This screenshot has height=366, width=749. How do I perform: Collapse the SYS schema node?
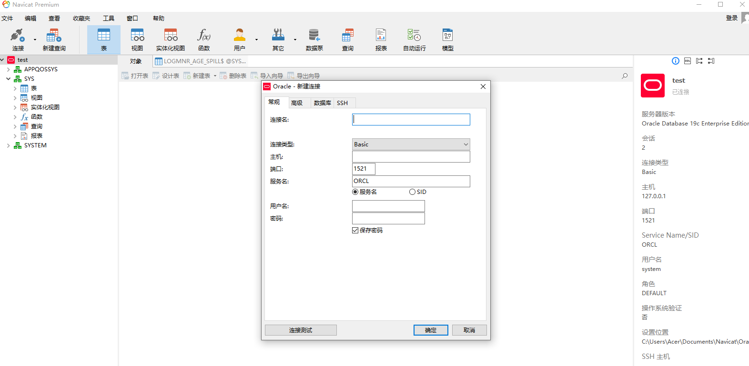tap(9, 79)
